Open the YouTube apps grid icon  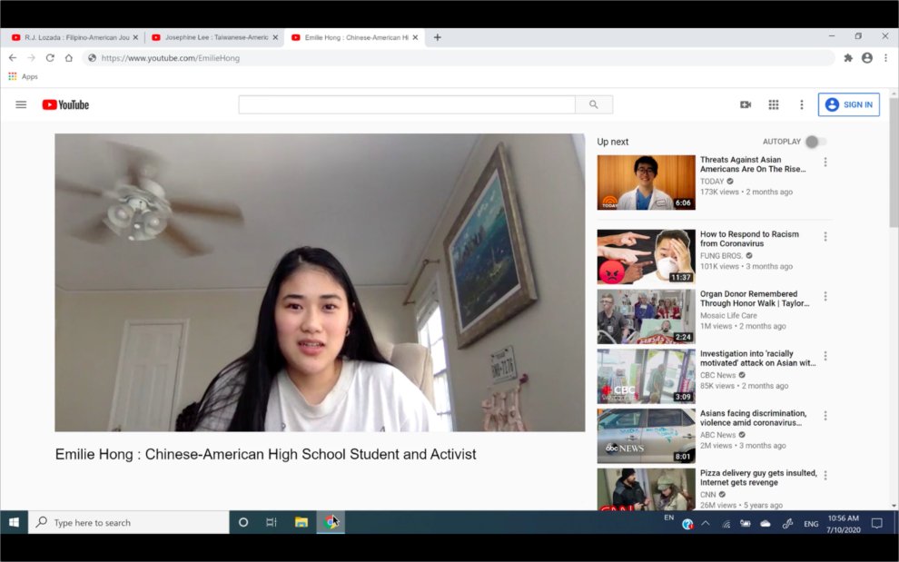[x=774, y=104]
